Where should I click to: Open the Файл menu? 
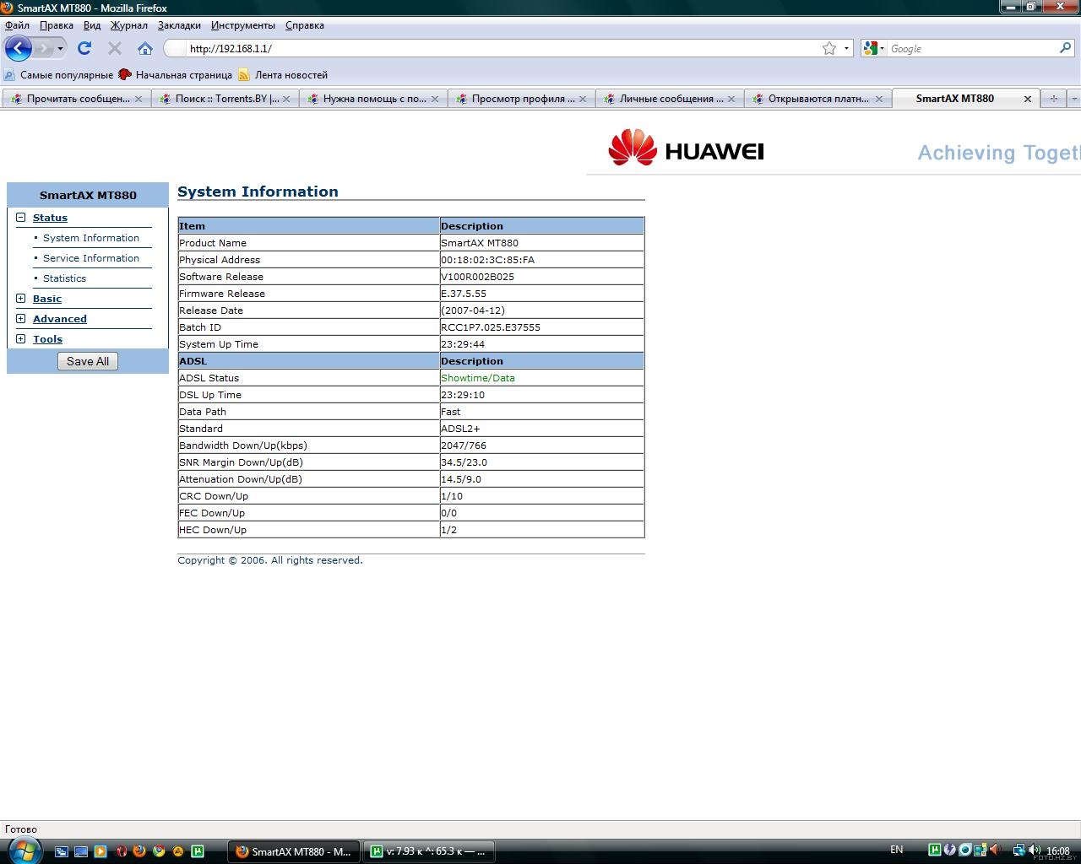(x=17, y=25)
